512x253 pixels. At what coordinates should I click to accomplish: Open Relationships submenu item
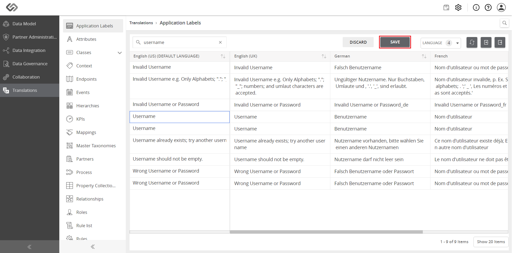pos(93,199)
